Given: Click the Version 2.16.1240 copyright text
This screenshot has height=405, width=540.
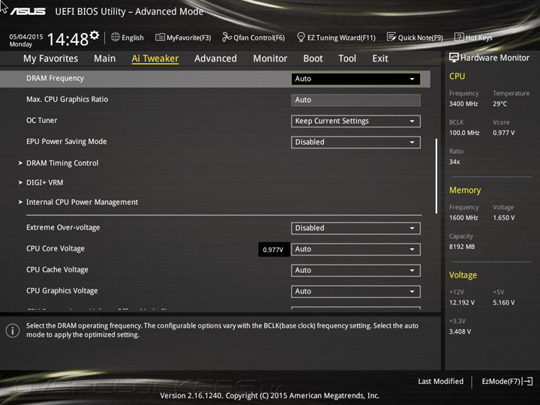Looking at the screenshot, I should coord(270,396).
